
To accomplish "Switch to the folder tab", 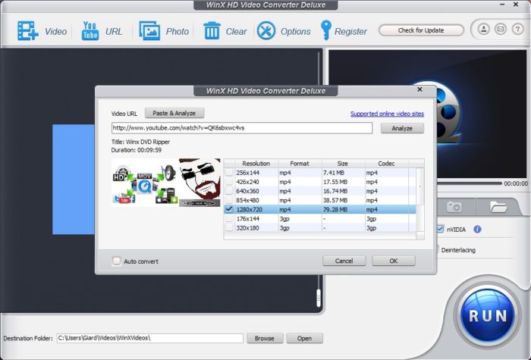I will point(498,206).
